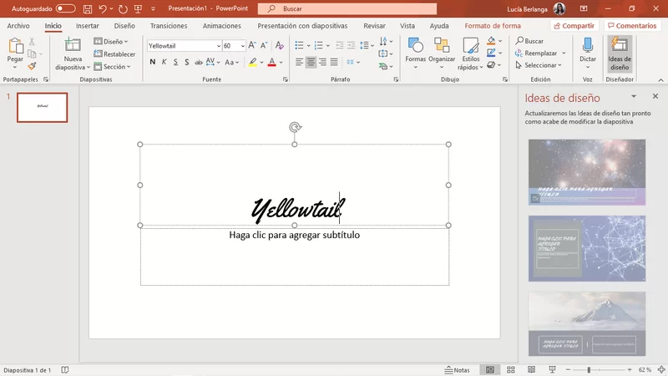Image resolution: width=668 pixels, height=376 pixels.
Task: Click Nueva diapositiva icon
Action: pos(72,46)
